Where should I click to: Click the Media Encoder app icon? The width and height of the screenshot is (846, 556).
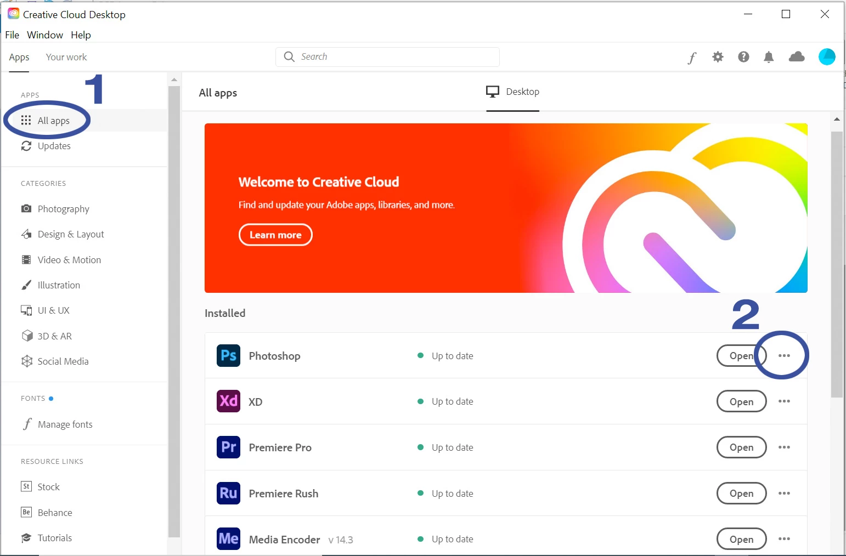(228, 539)
